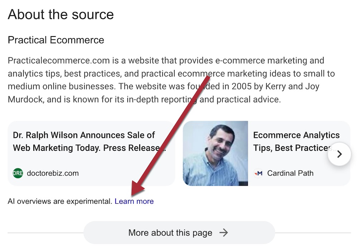Click the green DRE favicon icon
The image size is (358, 252).
(18, 173)
